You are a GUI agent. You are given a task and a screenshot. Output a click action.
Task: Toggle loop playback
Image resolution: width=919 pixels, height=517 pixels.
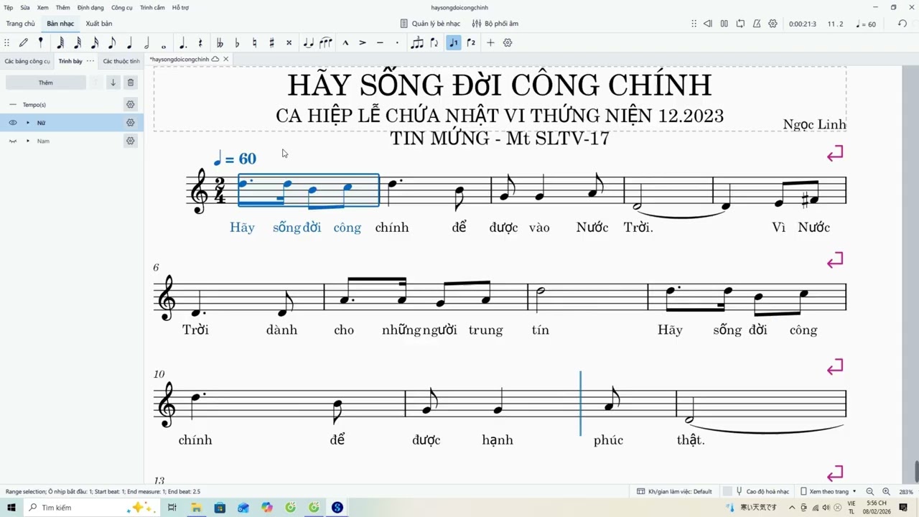[741, 24]
